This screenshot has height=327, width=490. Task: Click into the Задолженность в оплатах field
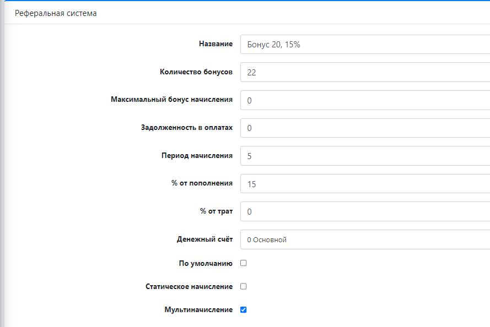click(x=364, y=128)
